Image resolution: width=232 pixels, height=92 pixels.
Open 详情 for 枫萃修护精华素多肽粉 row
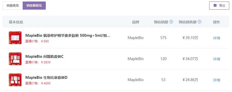[x=217, y=38]
